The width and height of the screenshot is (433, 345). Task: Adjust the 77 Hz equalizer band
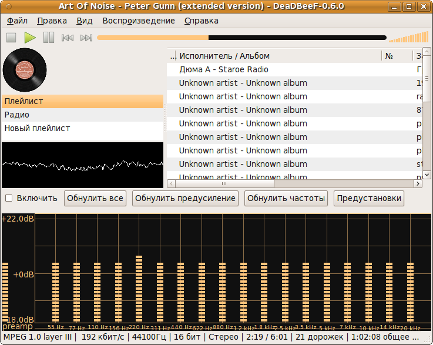click(76, 292)
